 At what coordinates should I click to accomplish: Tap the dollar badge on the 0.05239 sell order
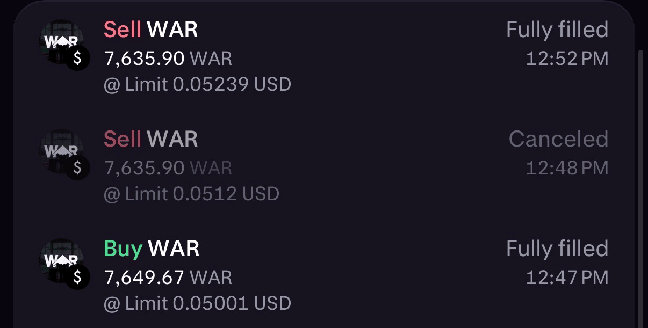[x=78, y=59]
